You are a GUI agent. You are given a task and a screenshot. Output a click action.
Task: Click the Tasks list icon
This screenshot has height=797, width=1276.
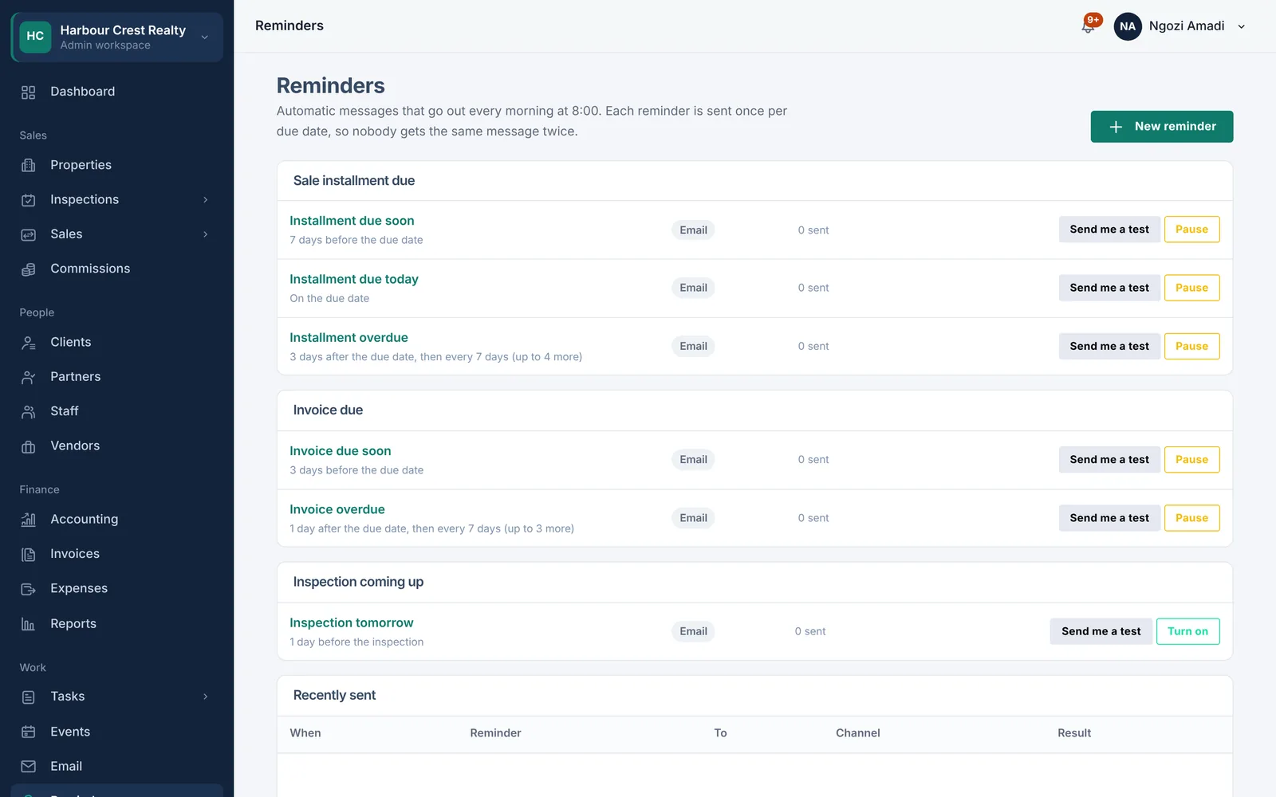click(x=29, y=697)
